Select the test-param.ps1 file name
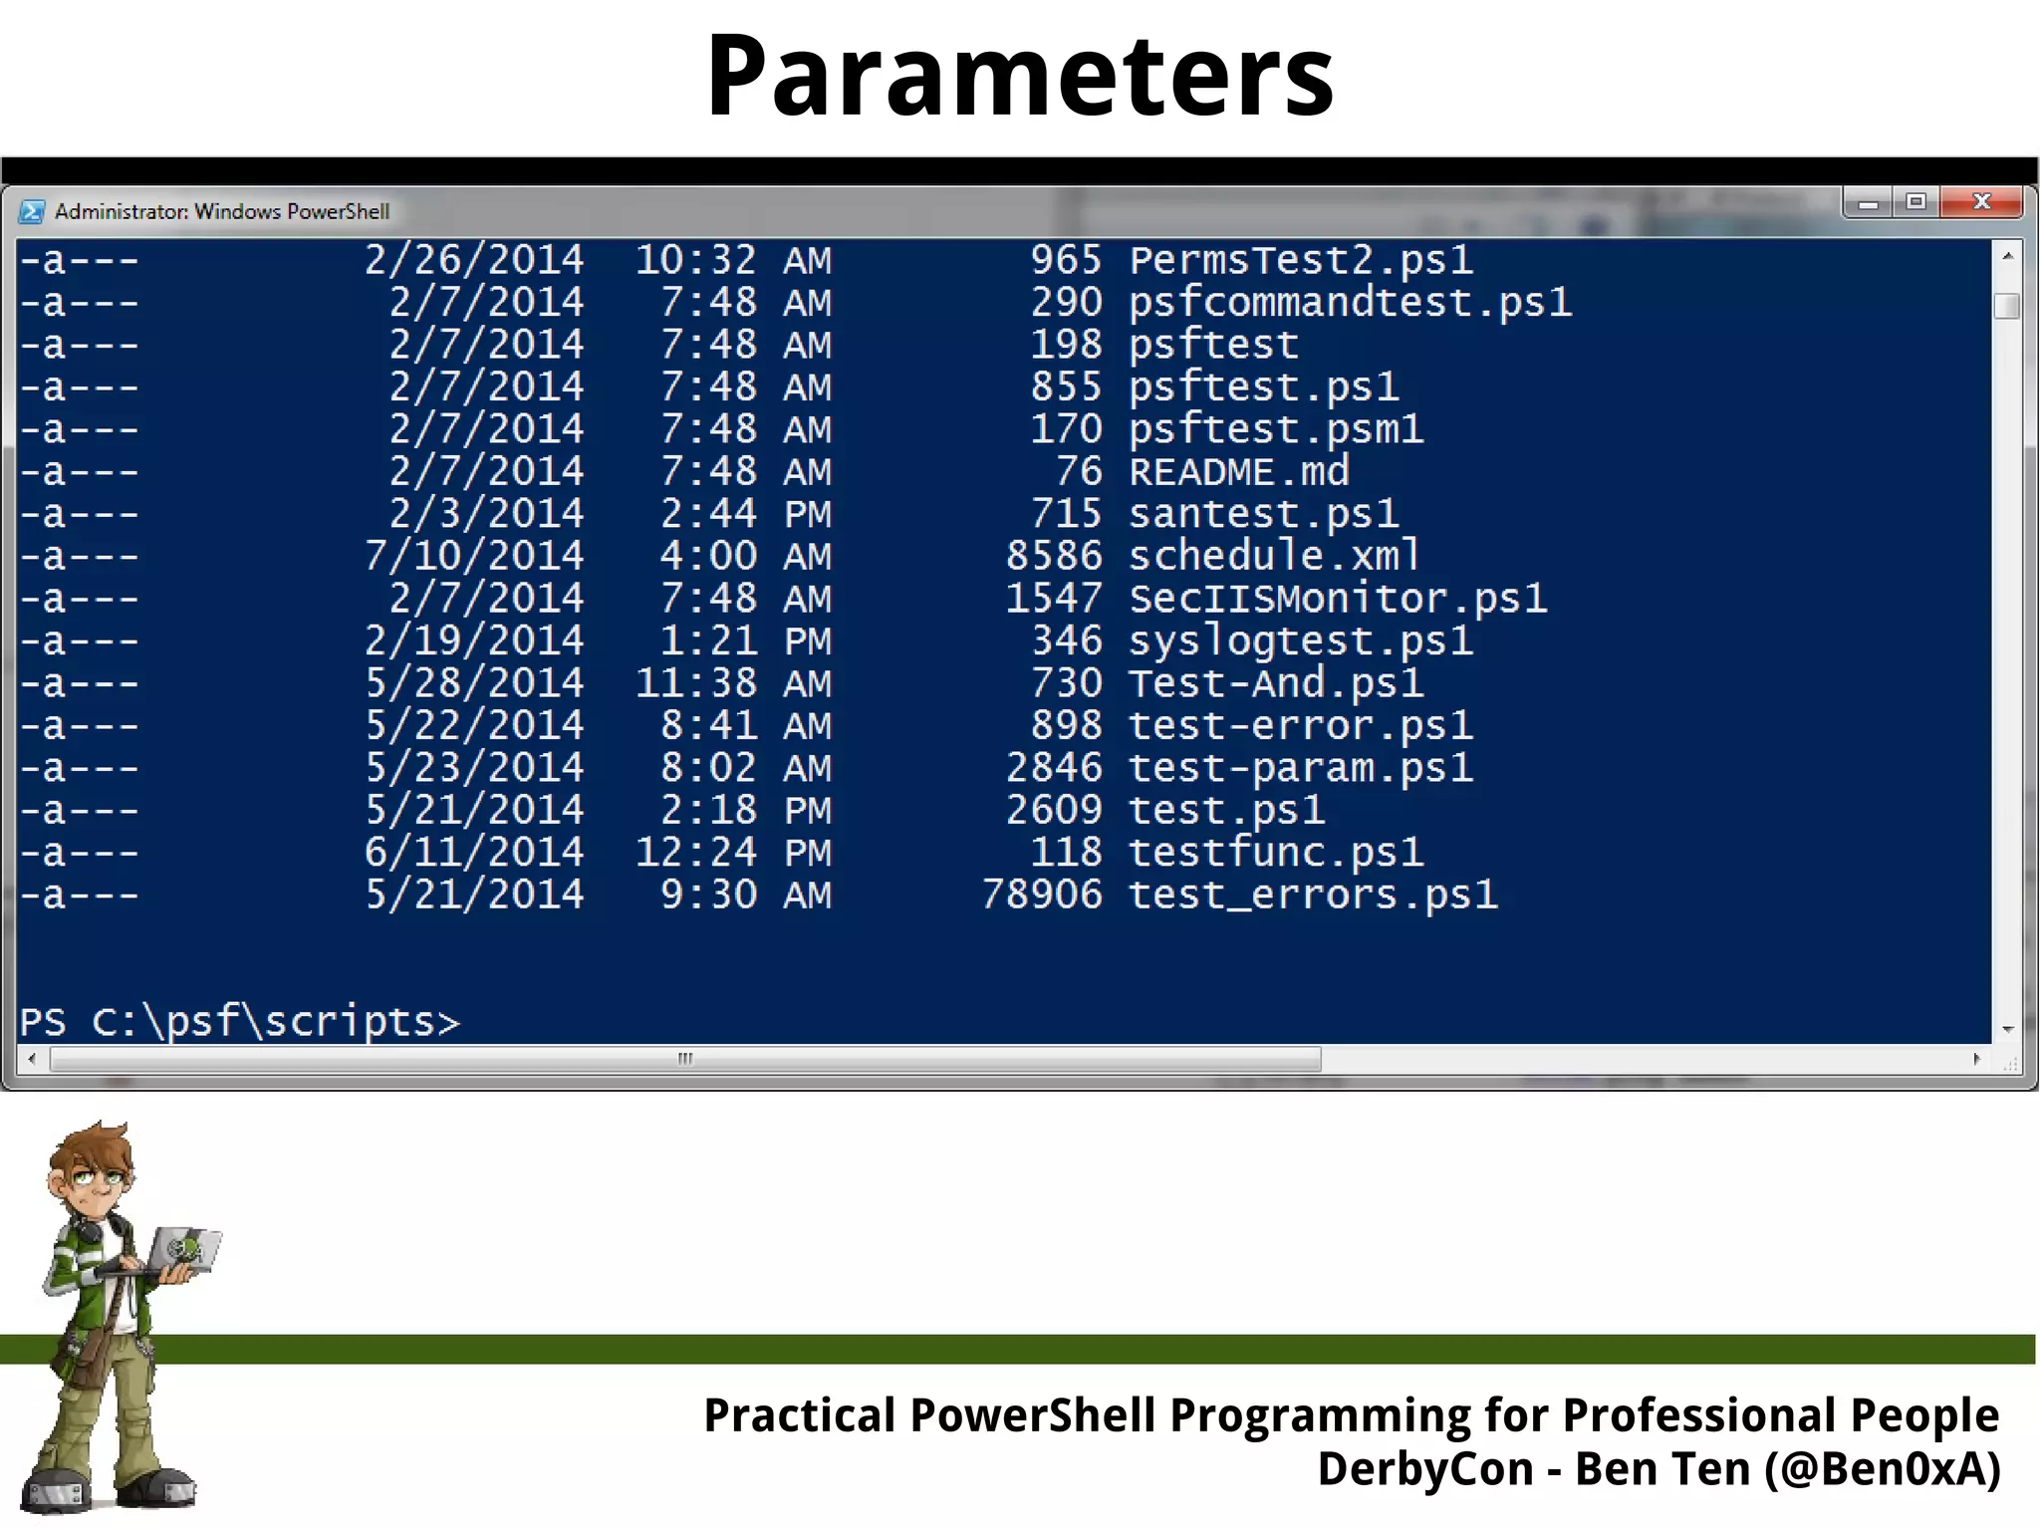This screenshot has width=2040, height=1529. tap(1301, 768)
